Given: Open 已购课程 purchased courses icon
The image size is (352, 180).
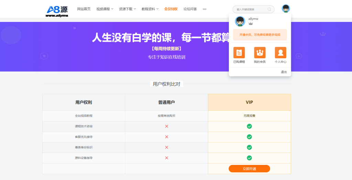Looking at the screenshot, I should click(x=239, y=52).
